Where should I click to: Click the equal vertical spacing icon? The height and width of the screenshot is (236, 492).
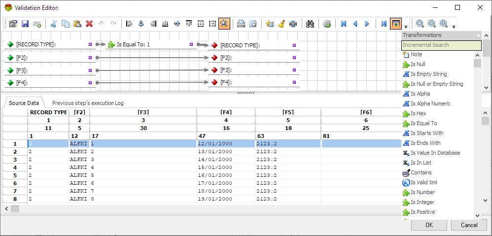(x=213, y=24)
